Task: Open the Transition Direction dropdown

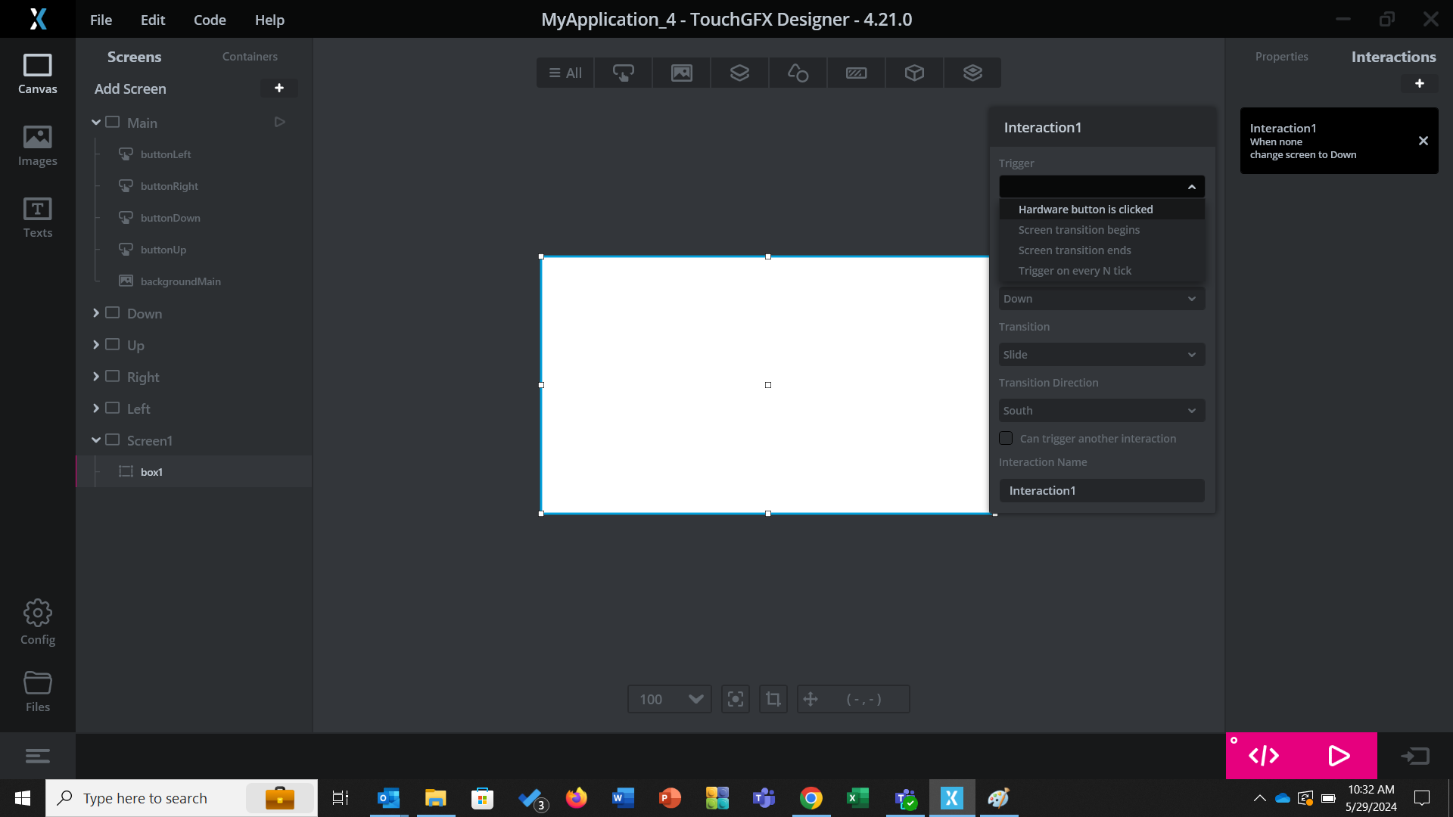Action: 1101,410
